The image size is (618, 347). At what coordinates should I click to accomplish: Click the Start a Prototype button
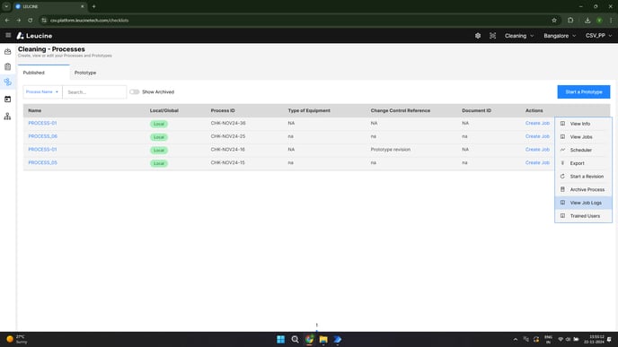point(583,92)
